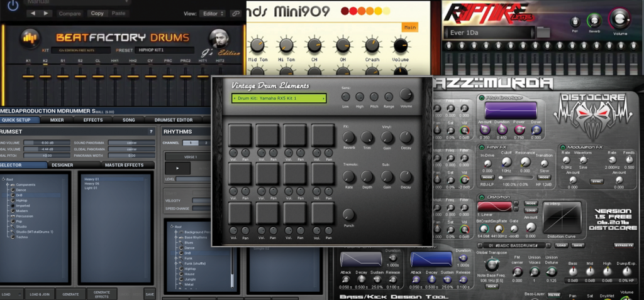Open the View Editor dropdown

(213, 14)
